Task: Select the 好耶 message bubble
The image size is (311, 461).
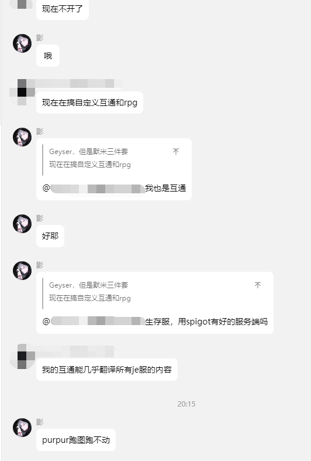Action: point(50,236)
